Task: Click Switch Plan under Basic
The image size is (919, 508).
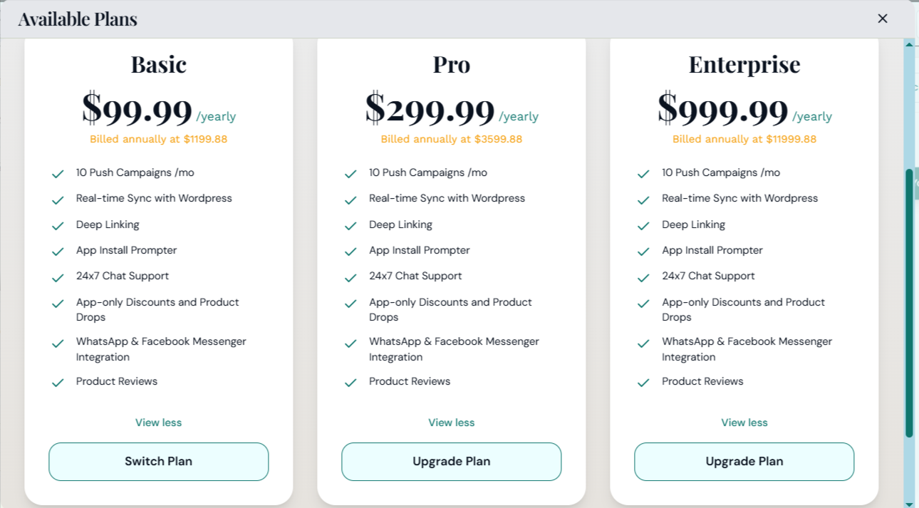Action: pos(158,462)
